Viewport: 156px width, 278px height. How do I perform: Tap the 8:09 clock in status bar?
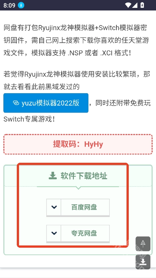[9, 5]
